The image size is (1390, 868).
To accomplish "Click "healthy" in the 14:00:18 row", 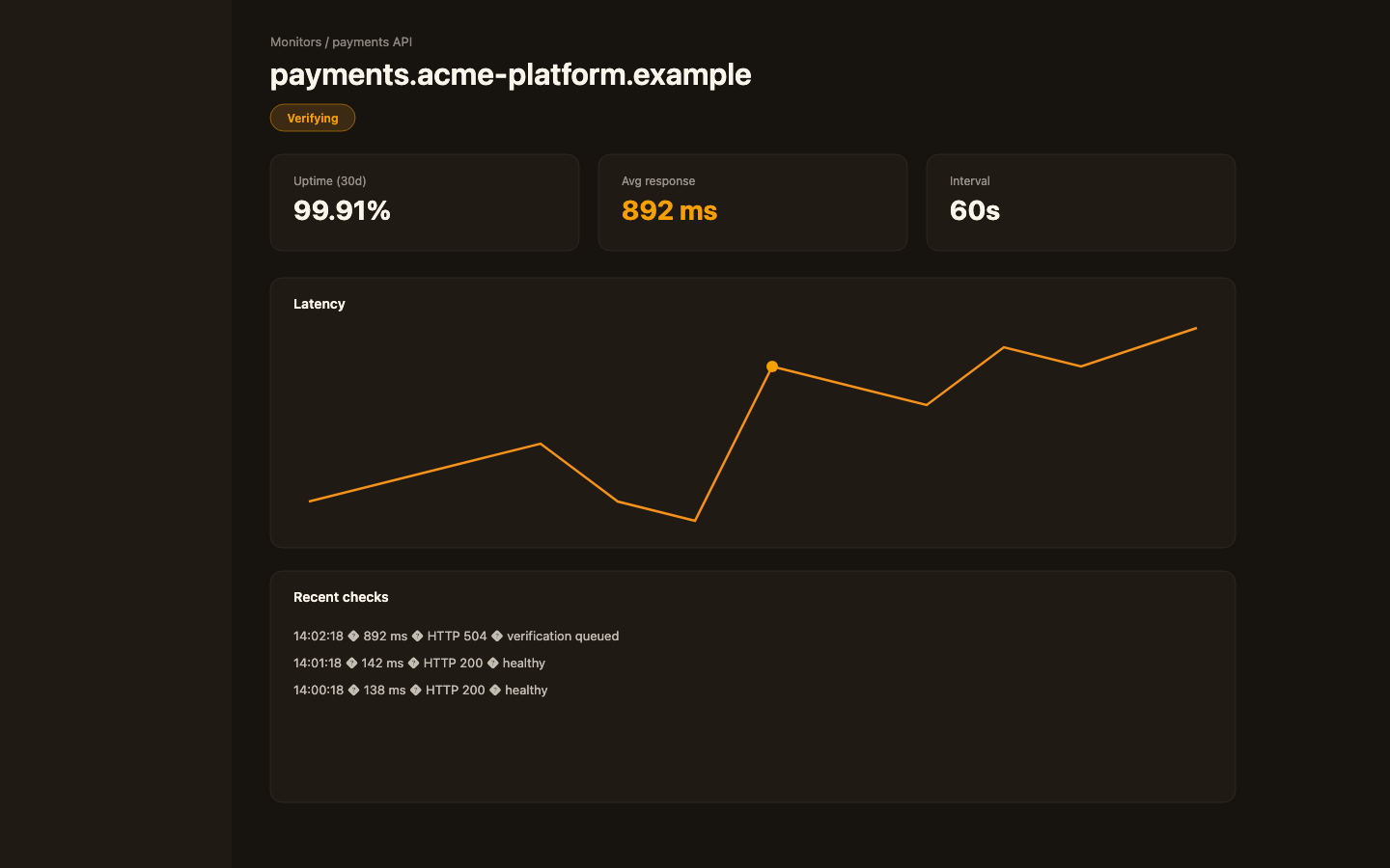I will pyautogui.click(x=526, y=691).
